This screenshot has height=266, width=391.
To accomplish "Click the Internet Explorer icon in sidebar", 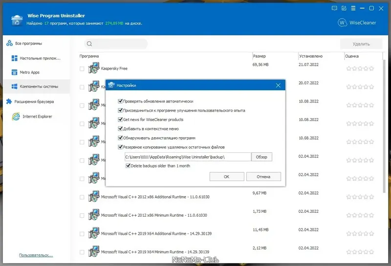I will [16, 116].
